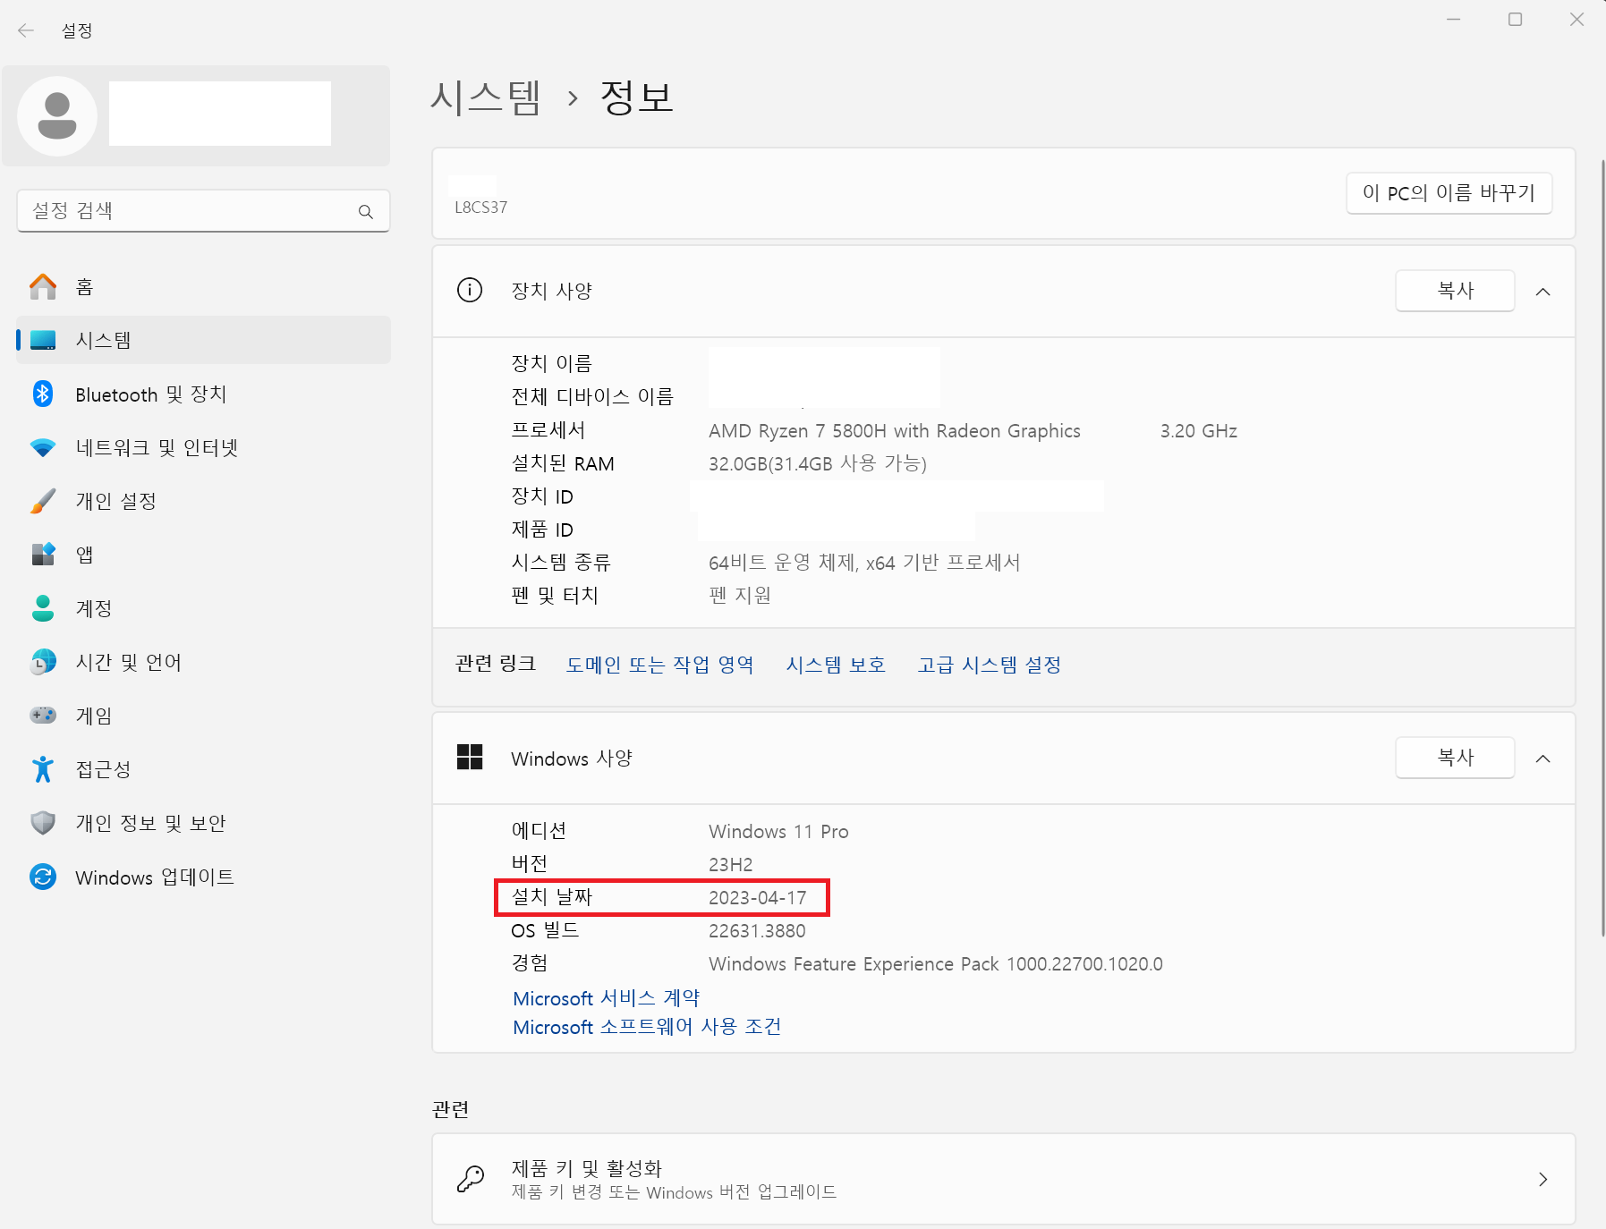Open 시간 및 언어 settings
The width and height of the screenshot is (1606, 1229).
pyautogui.click(x=203, y=662)
